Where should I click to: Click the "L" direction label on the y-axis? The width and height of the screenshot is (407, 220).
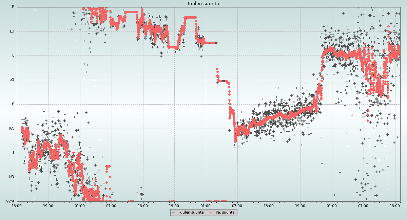[13, 56]
